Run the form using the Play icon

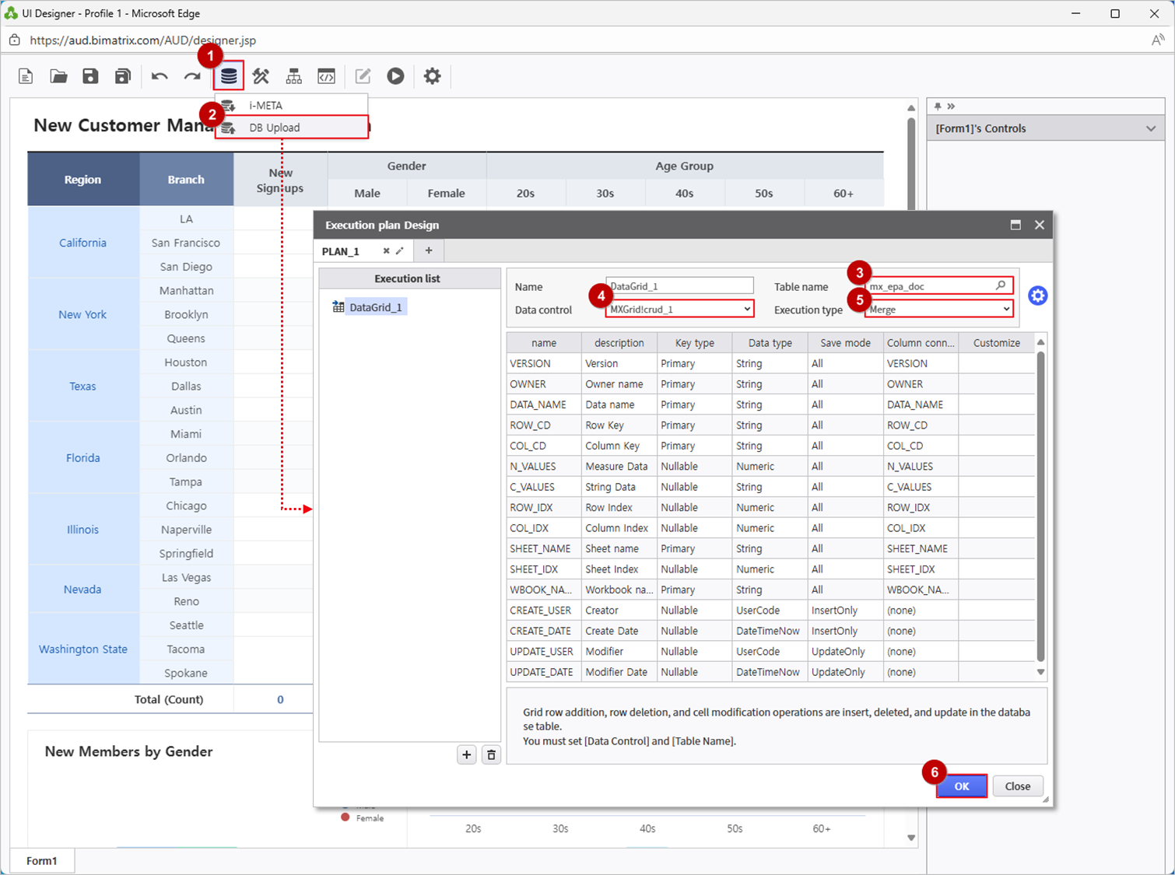point(395,75)
